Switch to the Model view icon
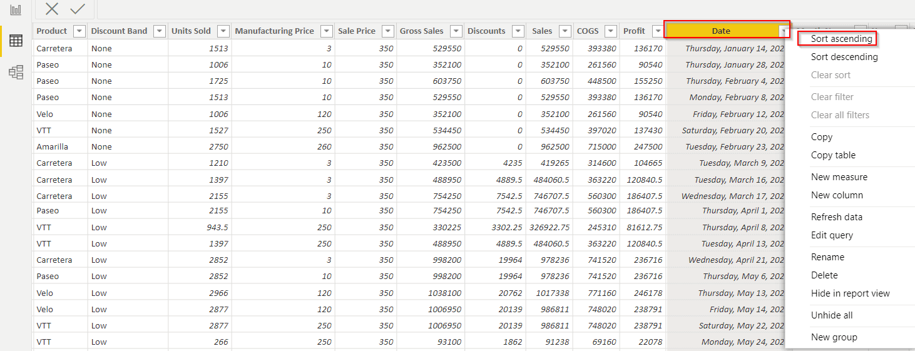The image size is (915, 351). click(x=16, y=72)
